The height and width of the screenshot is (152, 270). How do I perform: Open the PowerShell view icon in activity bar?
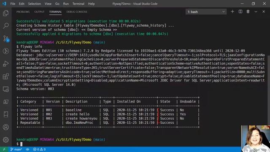coord(5,102)
